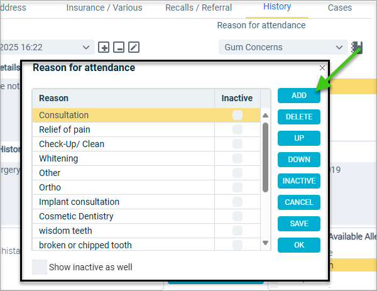
Task: Close the Reason for attendance dialog
Action: pyautogui.click(x=322, y=68)
